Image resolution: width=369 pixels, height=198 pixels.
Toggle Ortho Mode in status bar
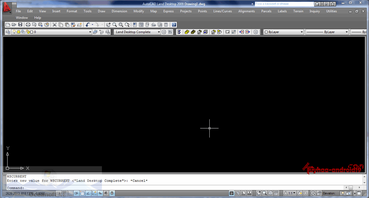click(70, 193)
